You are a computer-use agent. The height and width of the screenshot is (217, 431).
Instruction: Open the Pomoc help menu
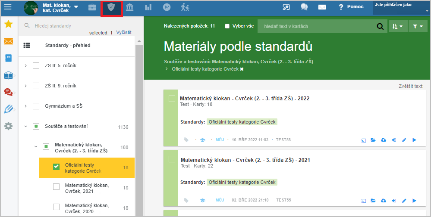[351, 7]
